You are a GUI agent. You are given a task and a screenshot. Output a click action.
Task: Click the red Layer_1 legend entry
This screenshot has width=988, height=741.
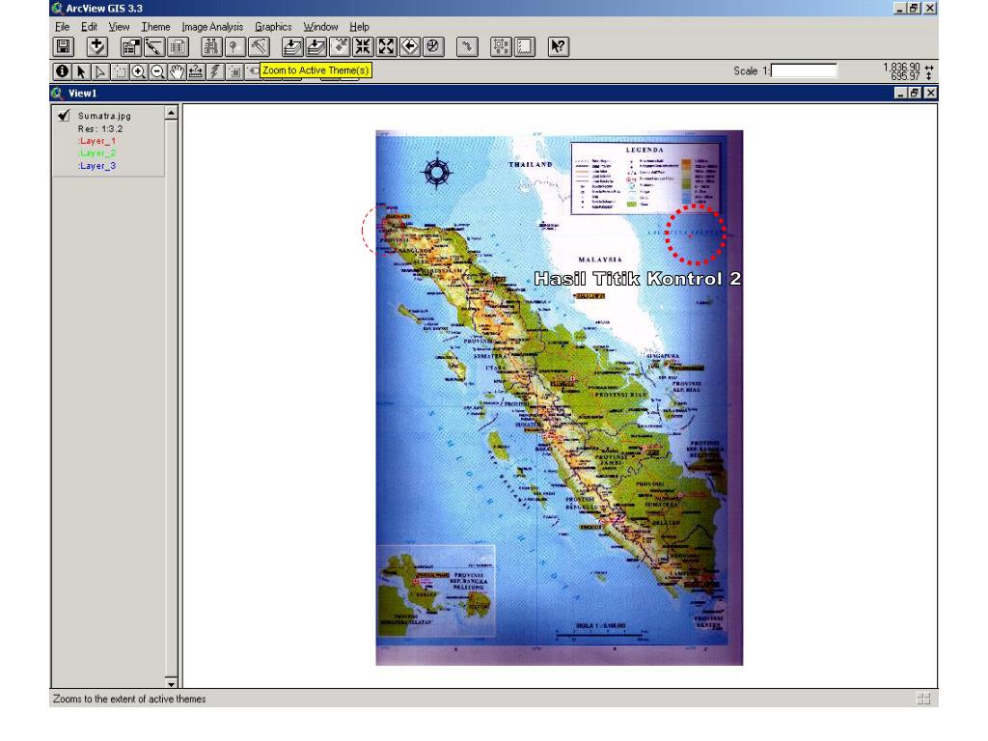(97, 141)
